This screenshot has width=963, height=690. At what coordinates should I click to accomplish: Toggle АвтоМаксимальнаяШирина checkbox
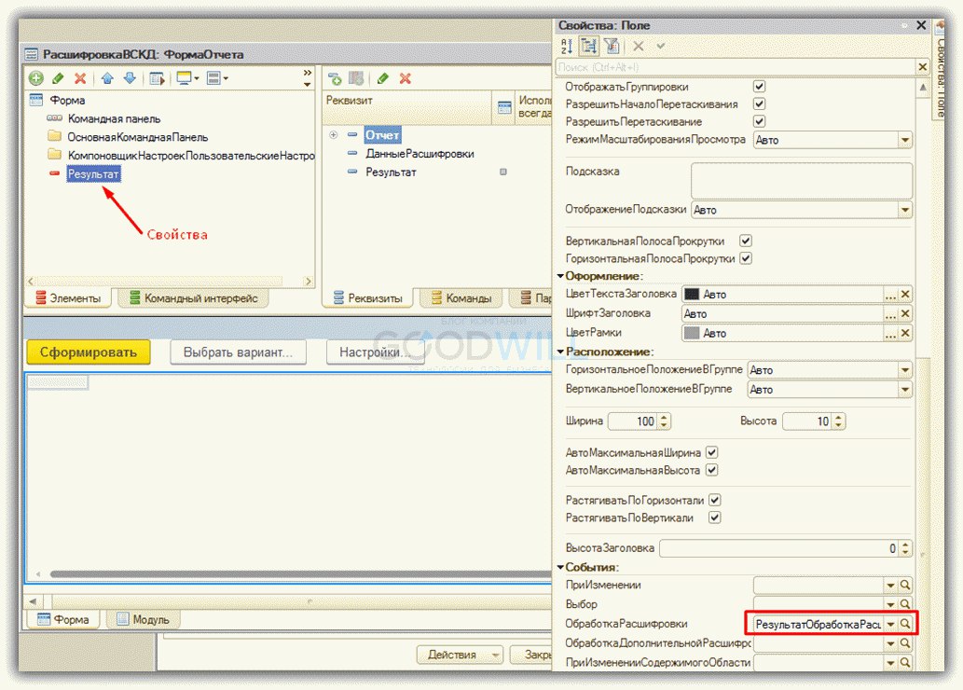click(712, 452)
